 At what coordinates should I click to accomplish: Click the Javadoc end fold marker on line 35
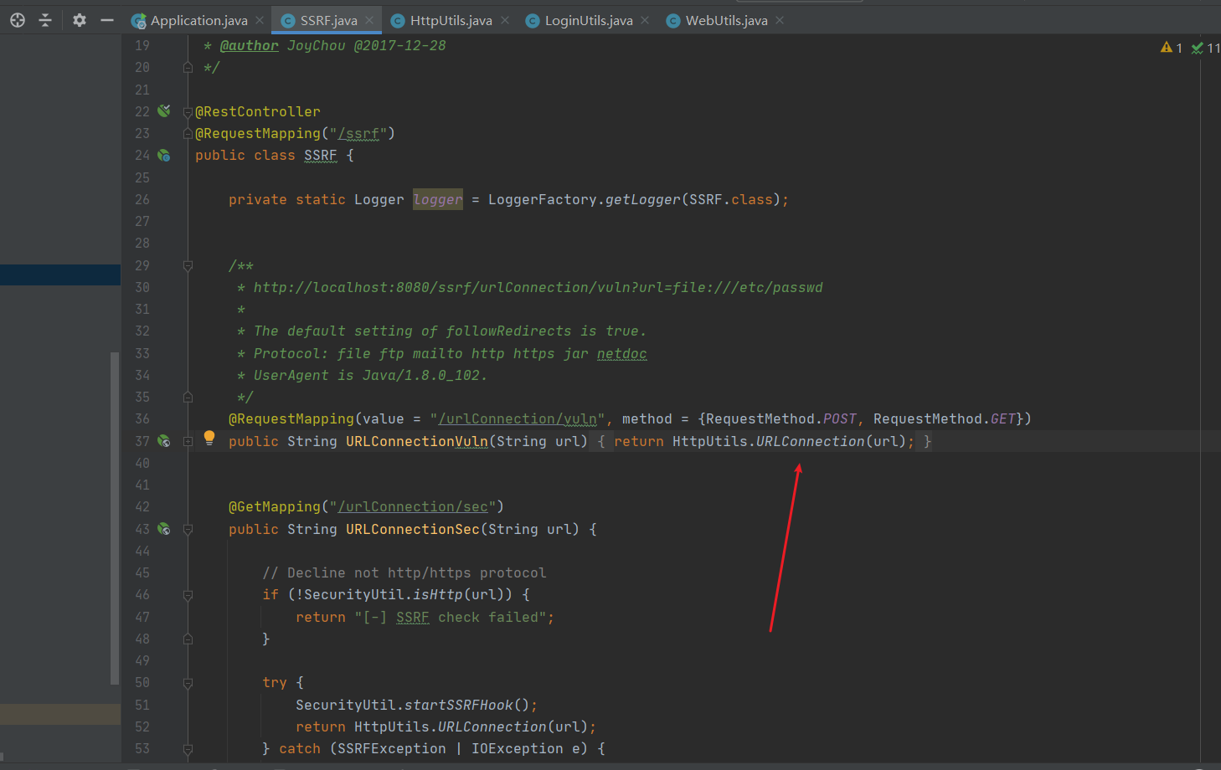188,397
